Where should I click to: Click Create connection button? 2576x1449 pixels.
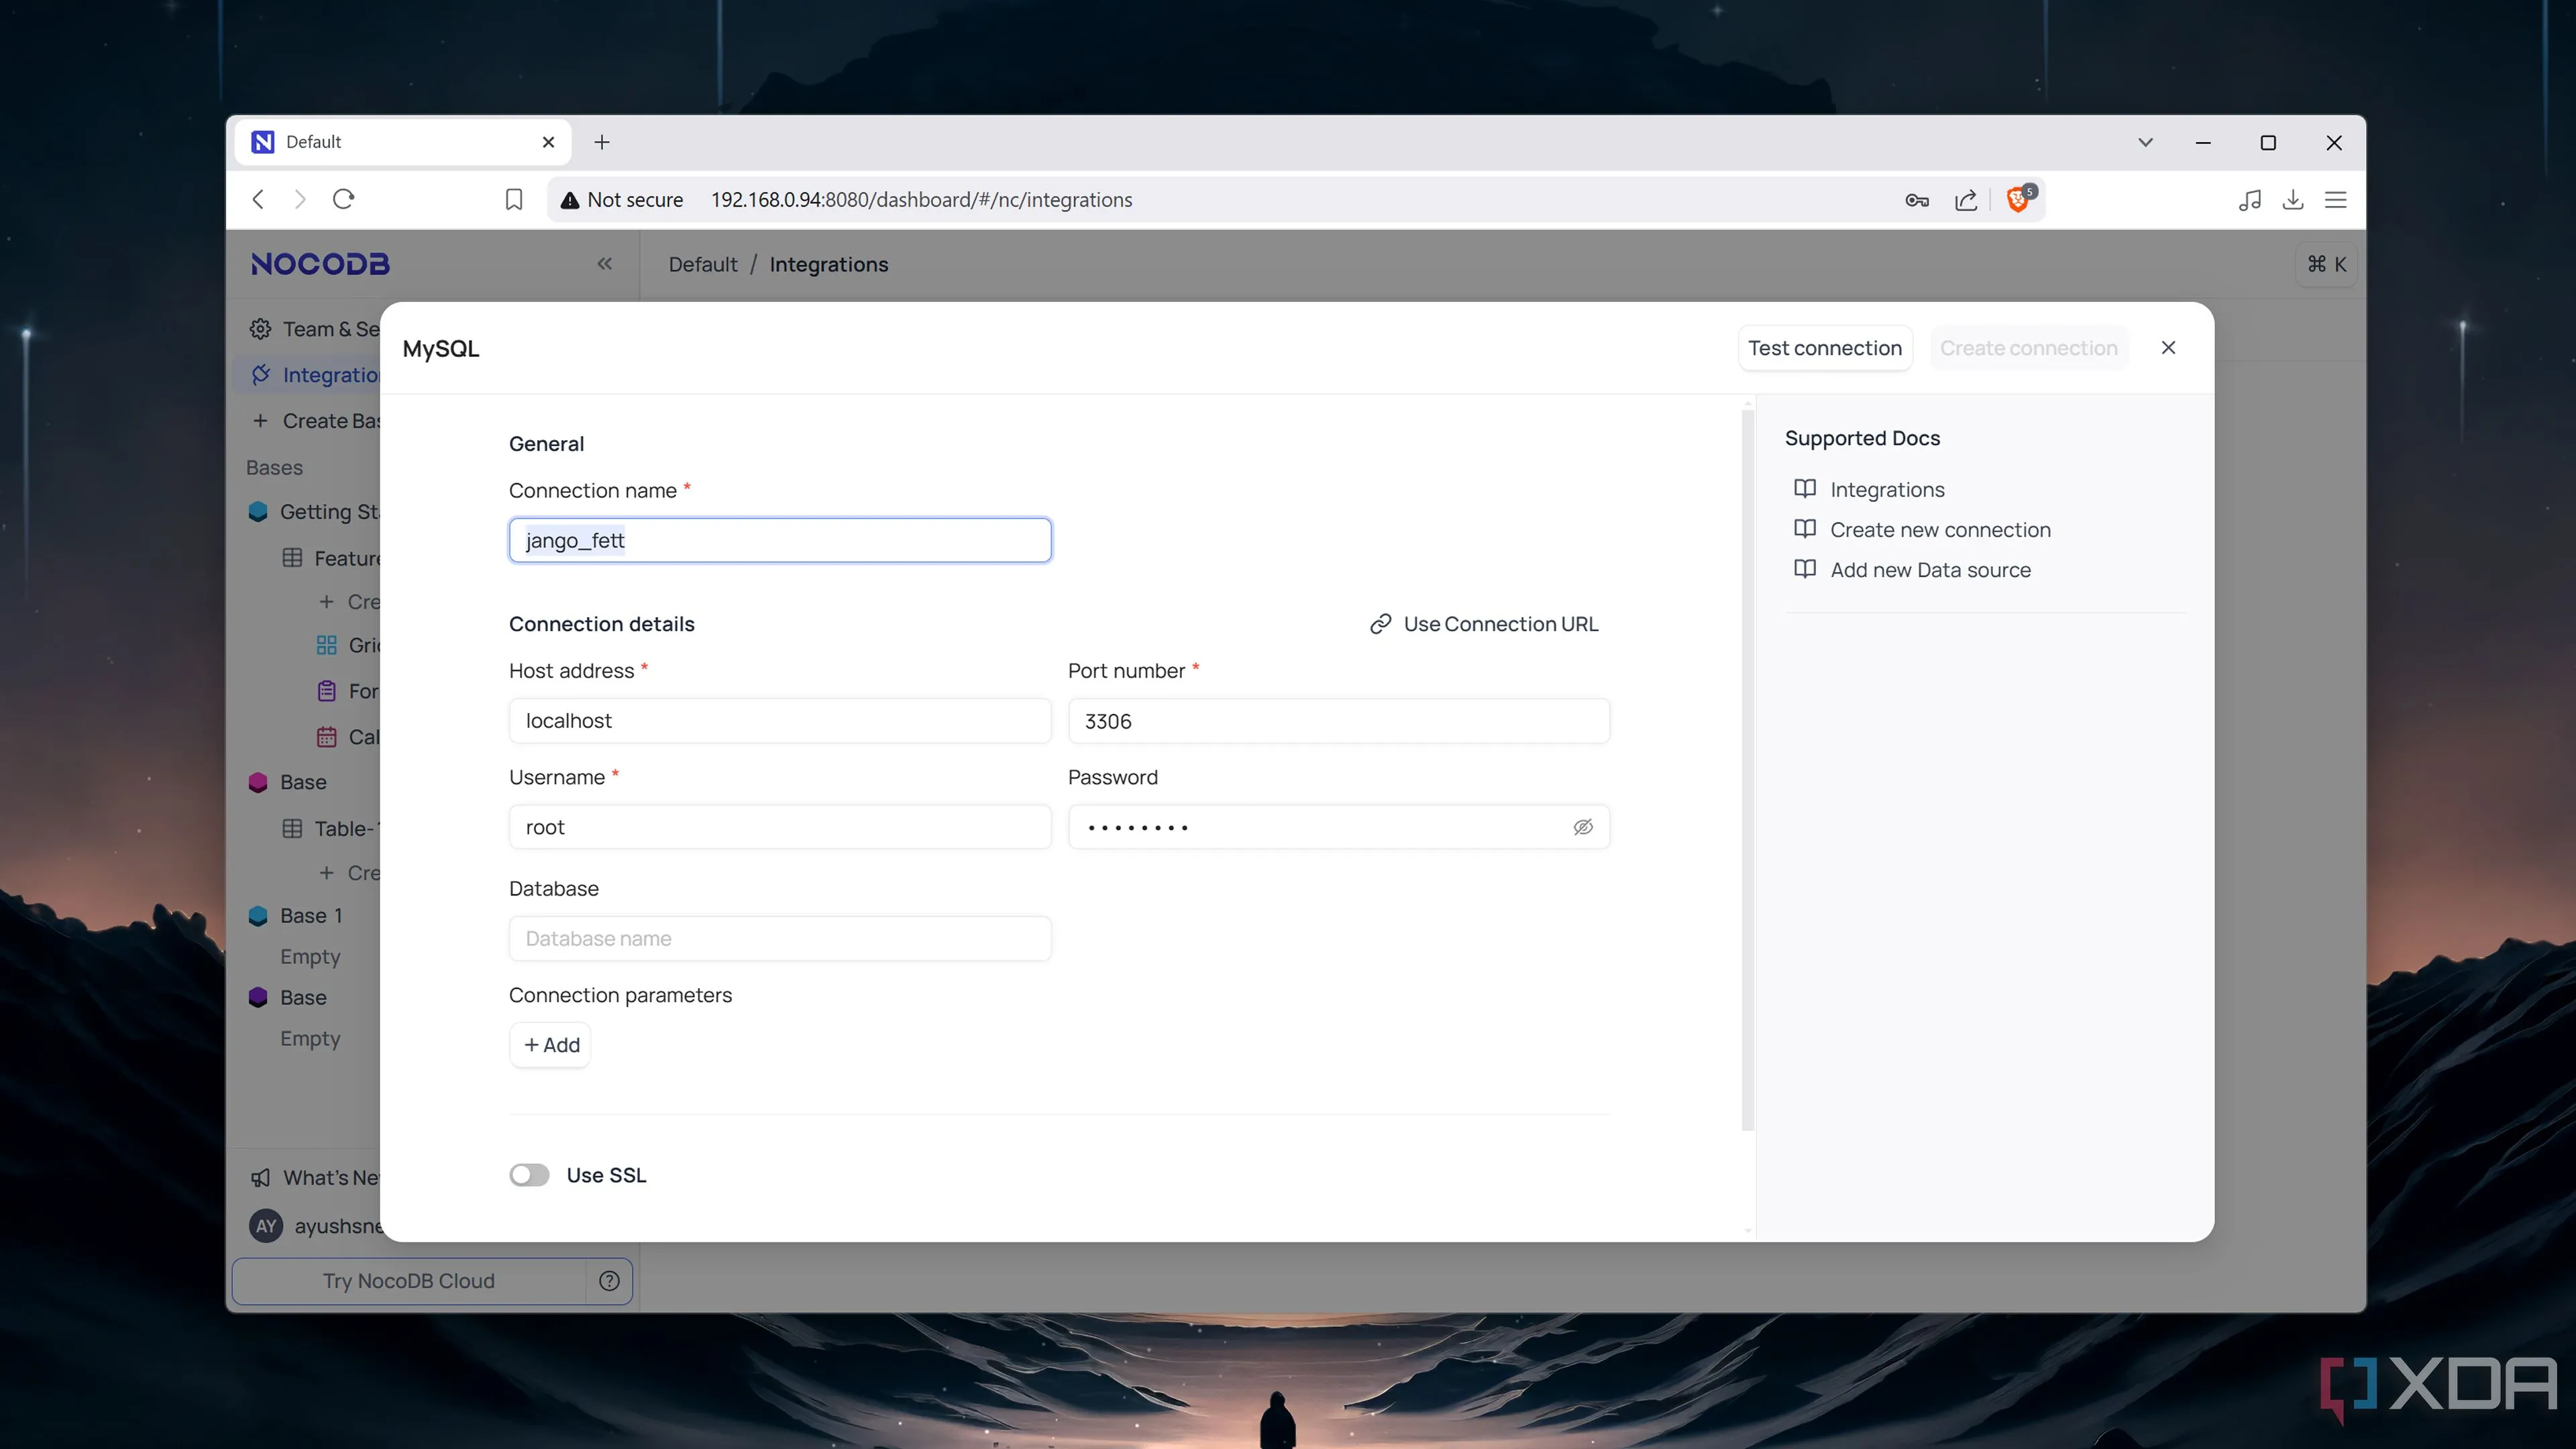point(2028,348)
